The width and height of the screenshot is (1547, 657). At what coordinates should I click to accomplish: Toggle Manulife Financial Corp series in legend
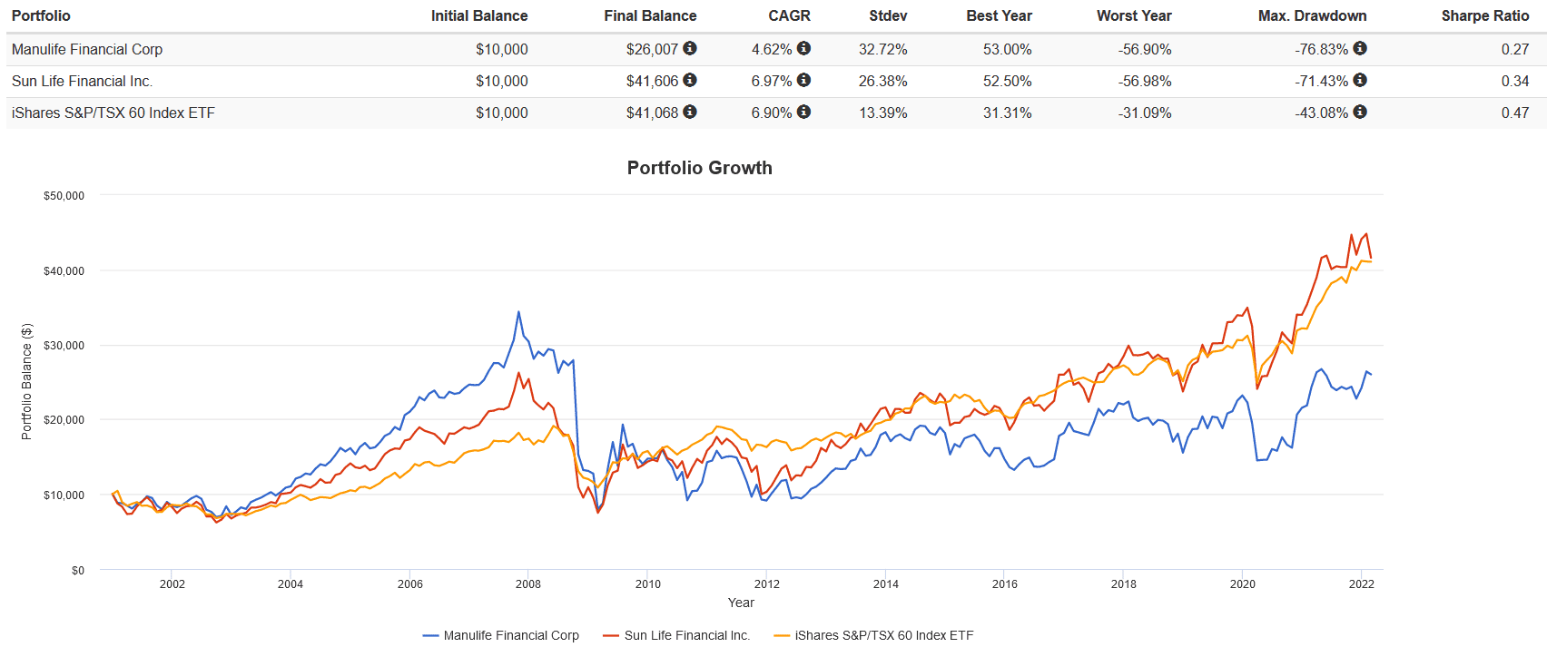coord(510,635)
